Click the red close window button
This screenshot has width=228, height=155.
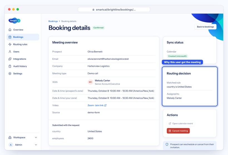click(9, 9)
